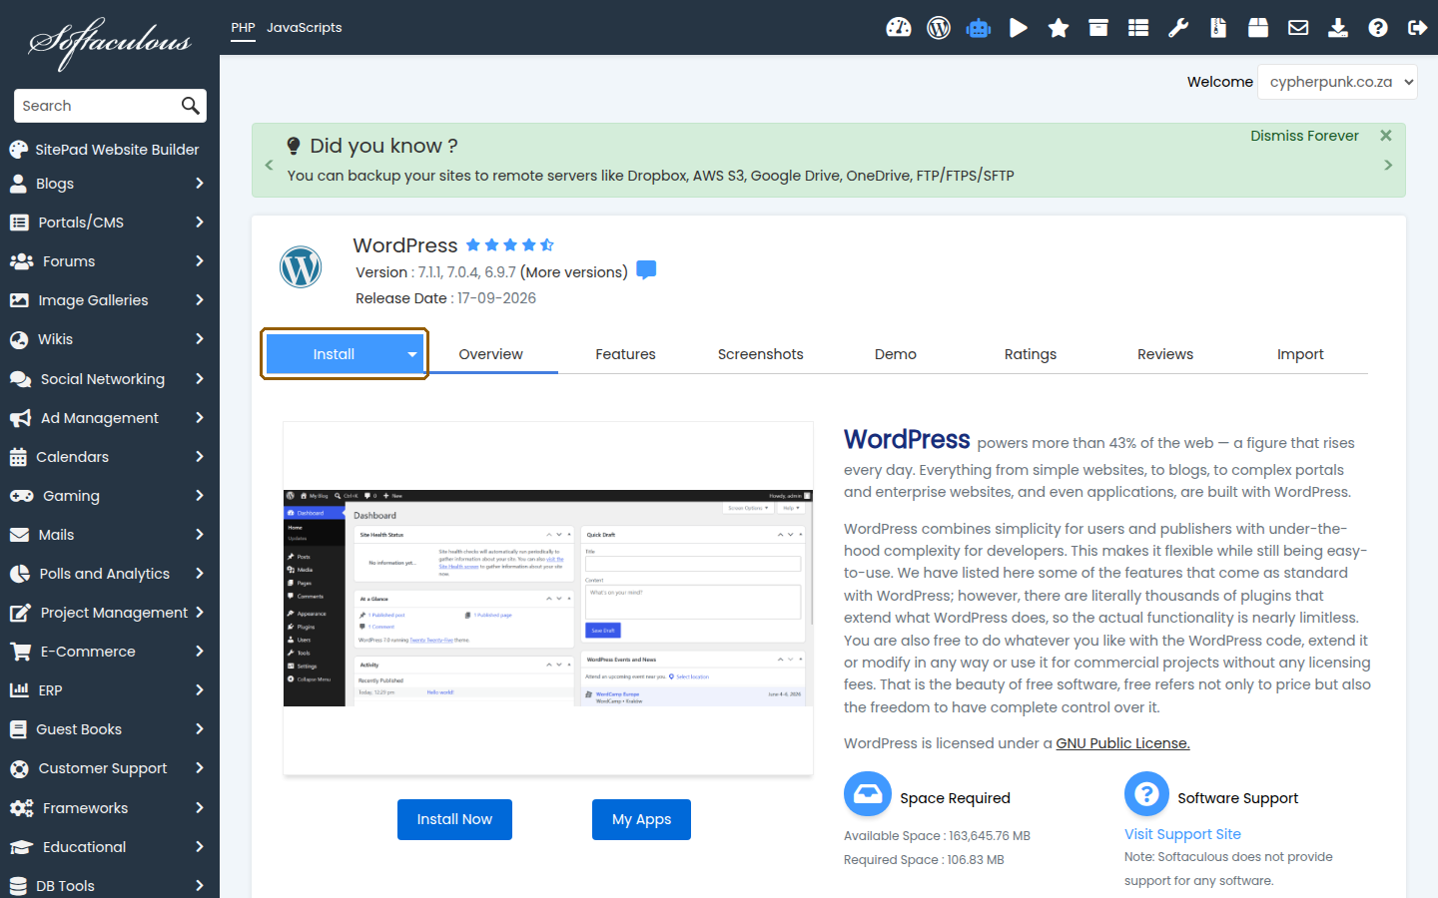1438x898 pixels.
Task: Click the sign-out arrow icon
Action: pyautogui.click(x=1418, y=28)
